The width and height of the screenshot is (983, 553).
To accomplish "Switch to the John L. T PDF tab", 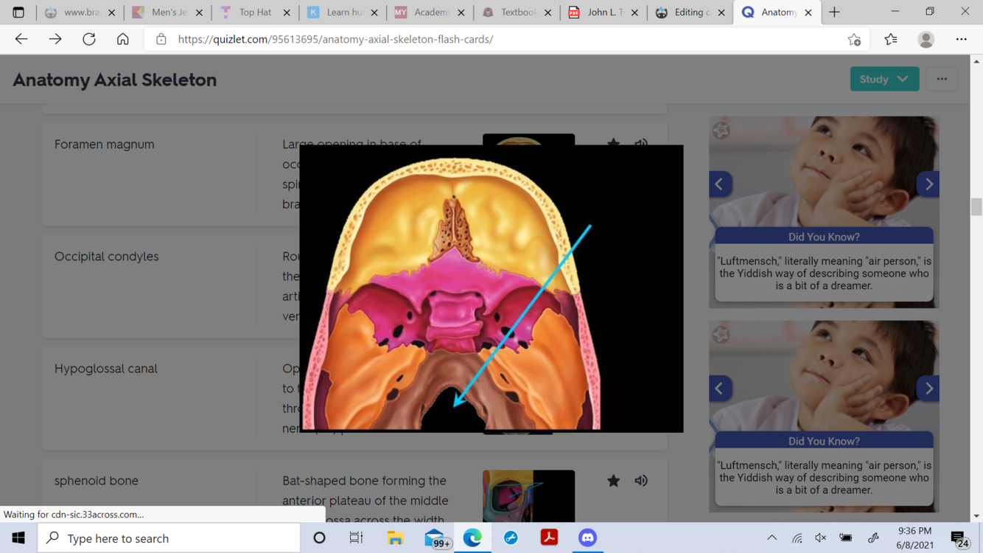I will coord(604,12).
